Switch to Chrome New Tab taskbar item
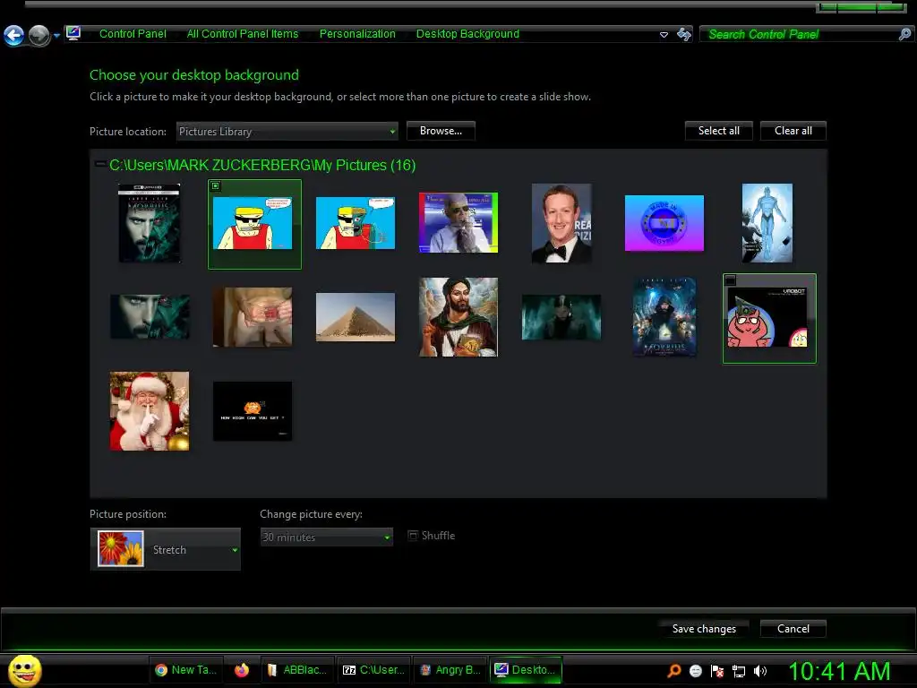The width and height of the screenshot is (917, 688). click(x=186, y=670)
